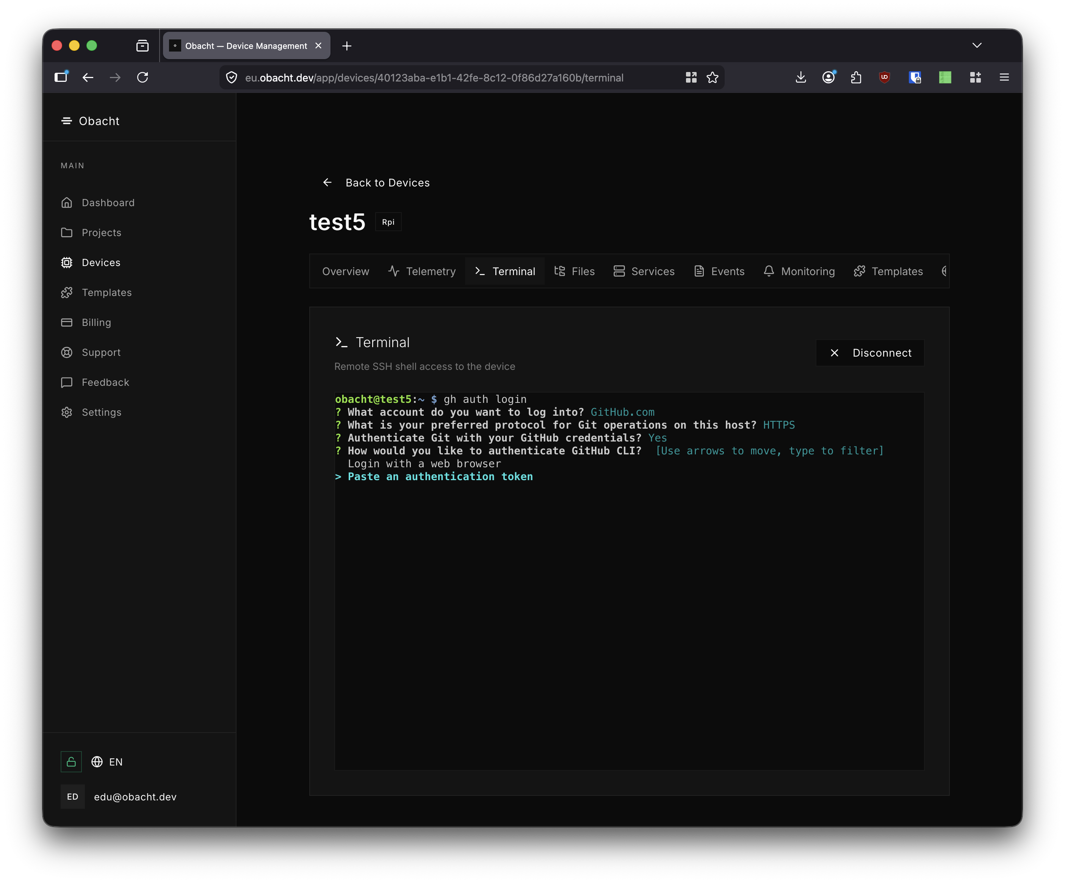Open the Extensions puzzle icon
The width and height of the screenshot is (1065, 883).
(x=856, y=78)
